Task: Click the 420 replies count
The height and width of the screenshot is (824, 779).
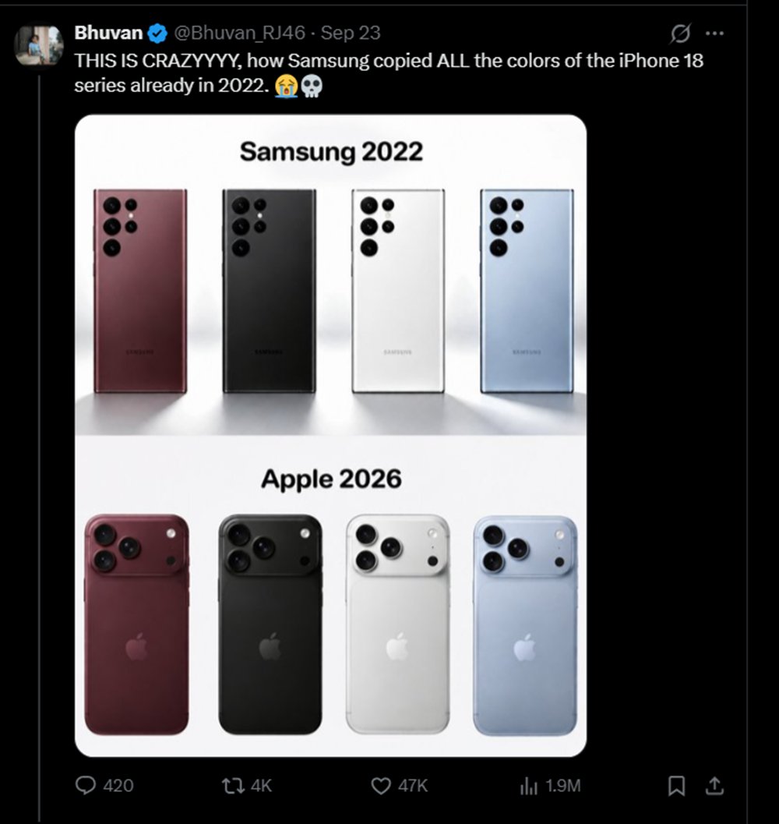Action: [x=118, y=786]
